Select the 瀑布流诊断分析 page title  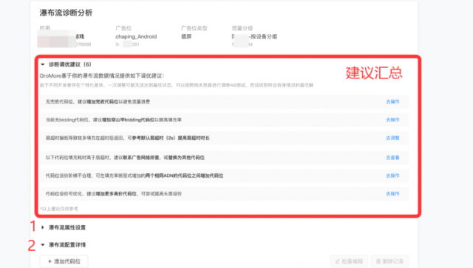(66, 13)
